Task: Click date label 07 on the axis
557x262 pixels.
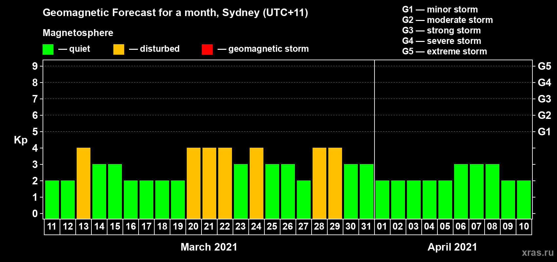Action: click(x=476, y=226)
